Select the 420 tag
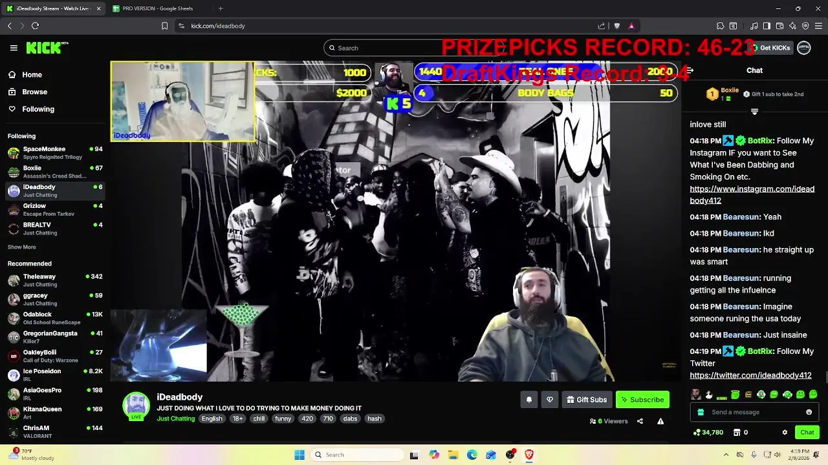The image size is (828, 465). click(x=307, y=418)
